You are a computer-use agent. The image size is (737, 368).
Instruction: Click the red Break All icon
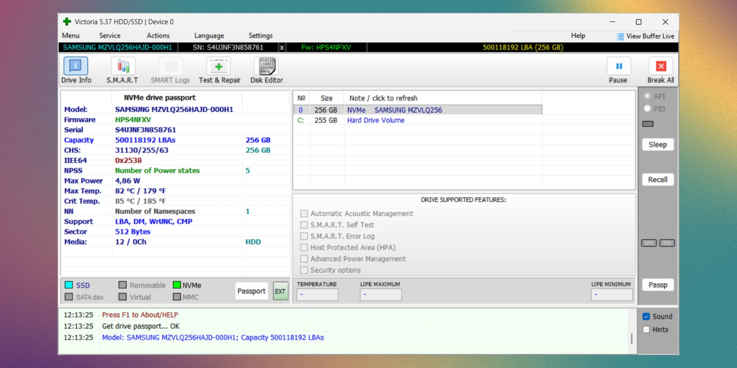(x=661, y=66)
